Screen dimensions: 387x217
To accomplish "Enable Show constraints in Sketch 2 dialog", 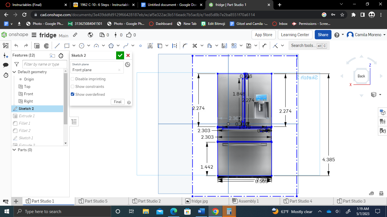I will (x=73, y=86).
